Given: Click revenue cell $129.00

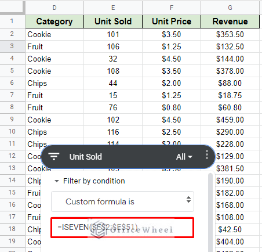Looking at the screenshot, I should [237, 156].
